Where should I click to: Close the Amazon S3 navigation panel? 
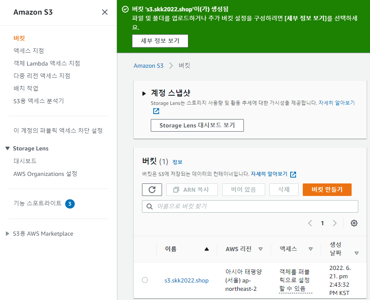(x=104, y=12)
